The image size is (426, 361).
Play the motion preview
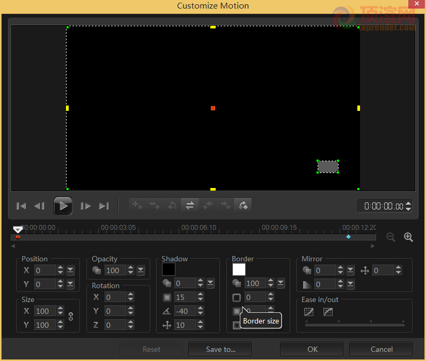coord(63,206)
